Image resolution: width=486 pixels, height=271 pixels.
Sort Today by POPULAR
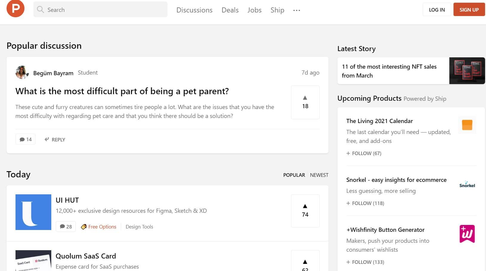pos(294,175)
